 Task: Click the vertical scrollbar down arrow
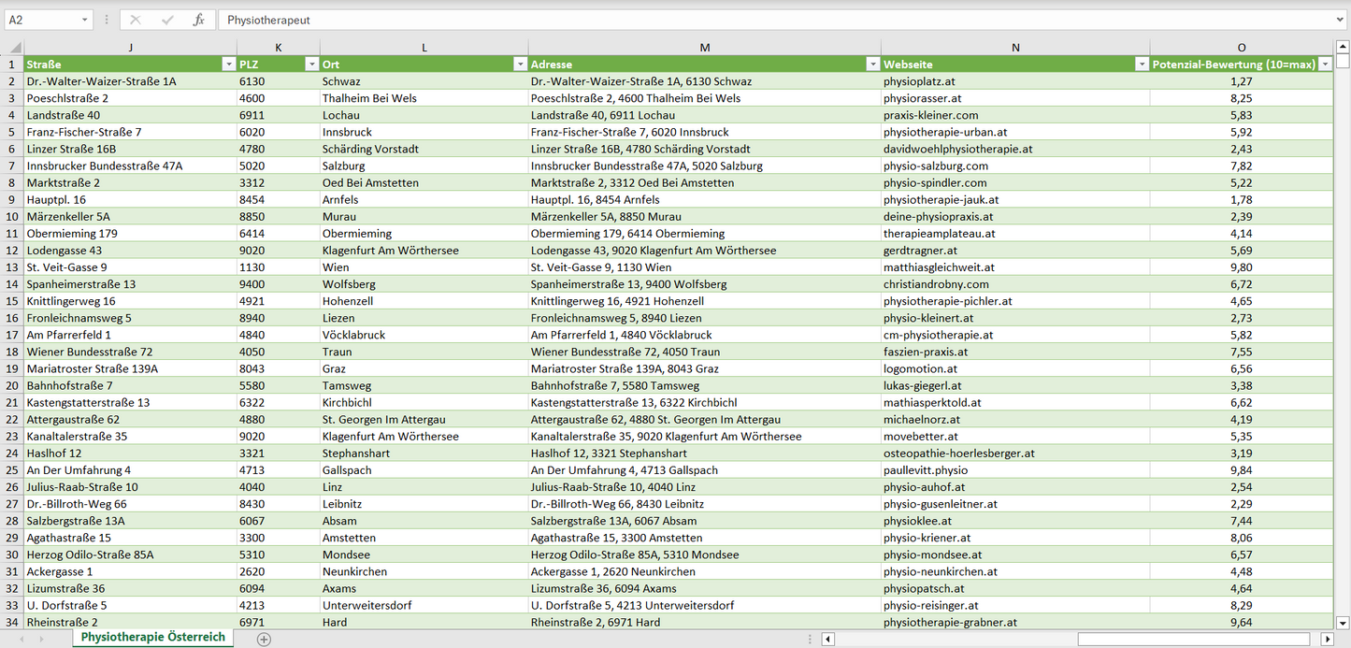pyautogui.click(x=1343, y=622)
